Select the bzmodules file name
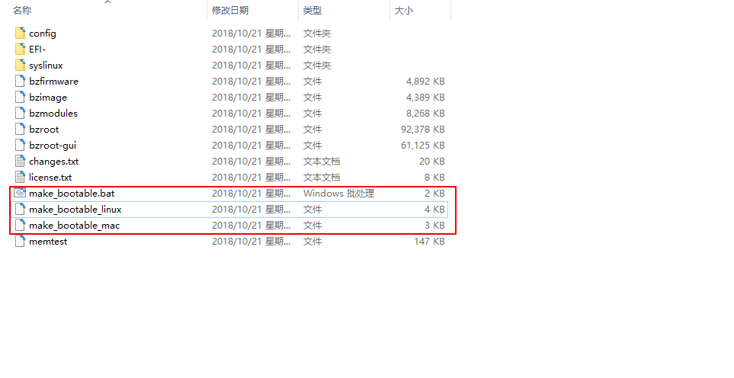The width and height of the screenshot is (734, 378). coord(53,114)
